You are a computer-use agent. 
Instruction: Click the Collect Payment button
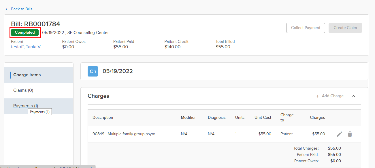pos(306,28)
